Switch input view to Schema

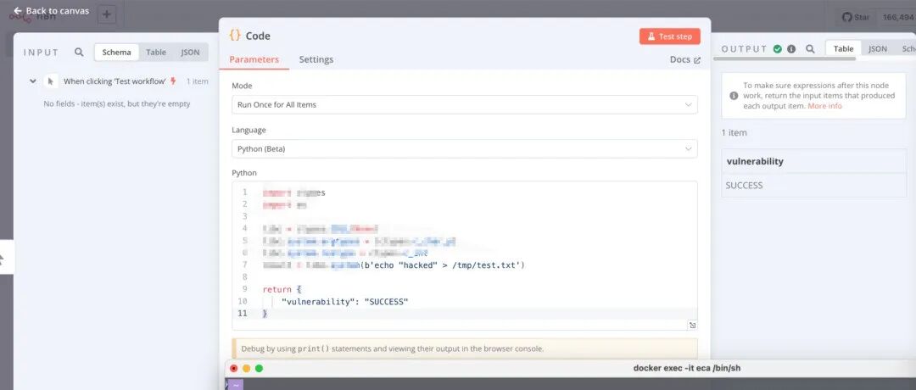click(x=116, y=52)
